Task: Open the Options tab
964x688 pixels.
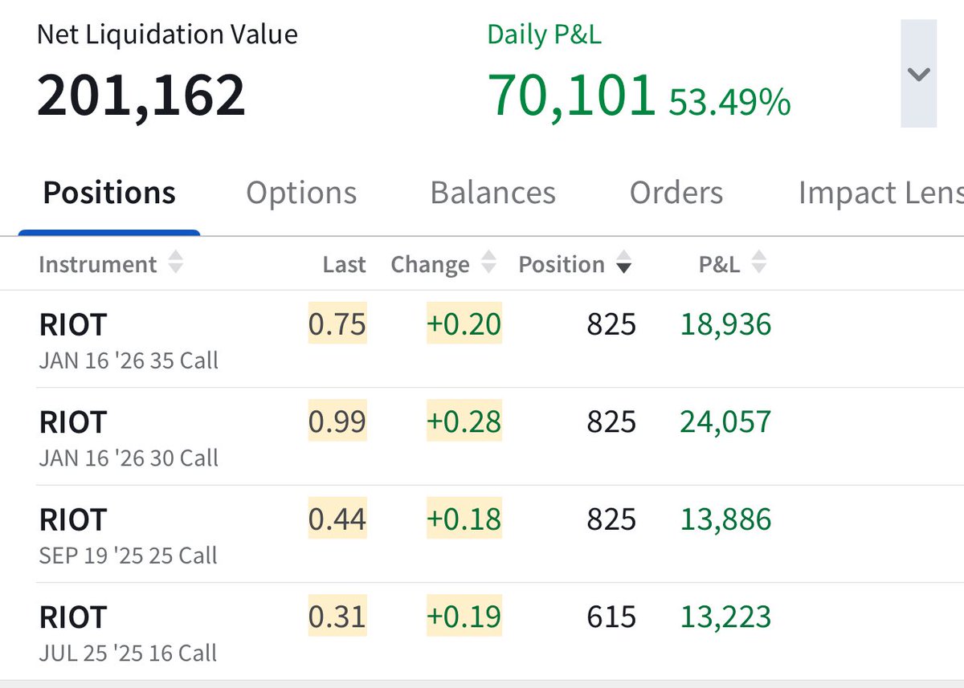Action: coord(301,193)
